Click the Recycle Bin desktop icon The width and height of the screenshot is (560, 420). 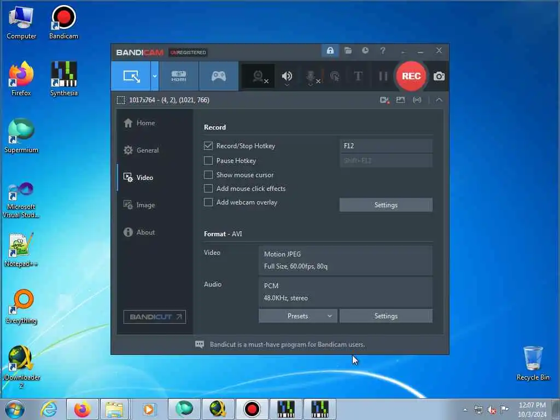533,363
